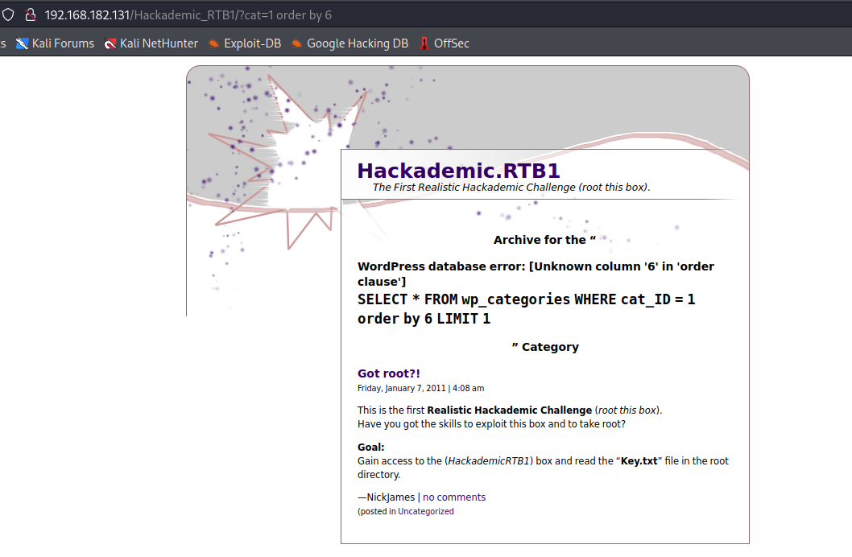Click the insecure connection padlock icon
Viewport: 852px width, 557px height.
31,14
